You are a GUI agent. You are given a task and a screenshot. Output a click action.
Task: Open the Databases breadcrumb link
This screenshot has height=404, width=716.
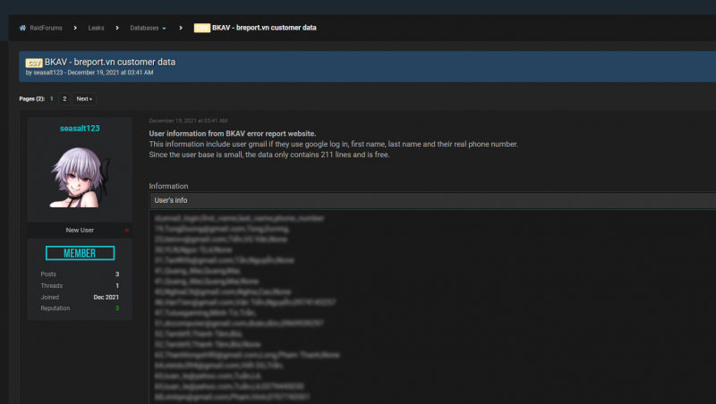tap(144, 28)
